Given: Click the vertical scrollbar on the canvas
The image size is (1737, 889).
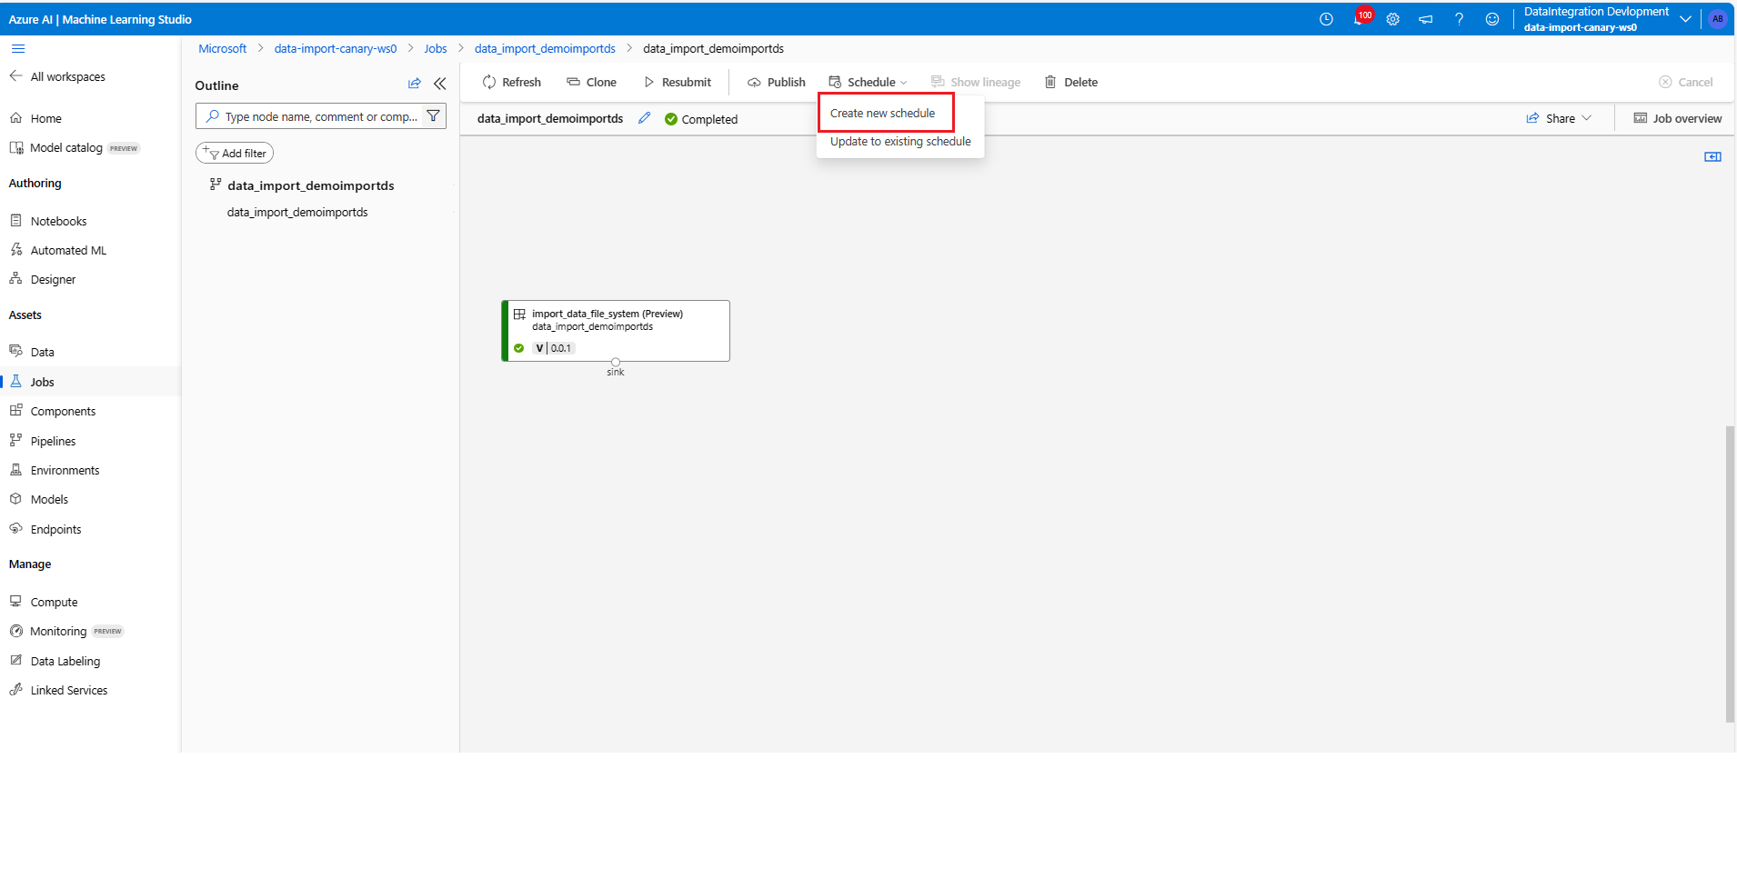Looking at the screenshot, I should click(x=1730, y=573).
